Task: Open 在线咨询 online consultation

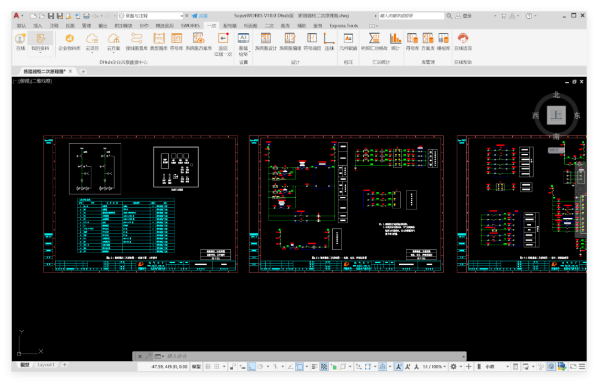Action: 463,42
